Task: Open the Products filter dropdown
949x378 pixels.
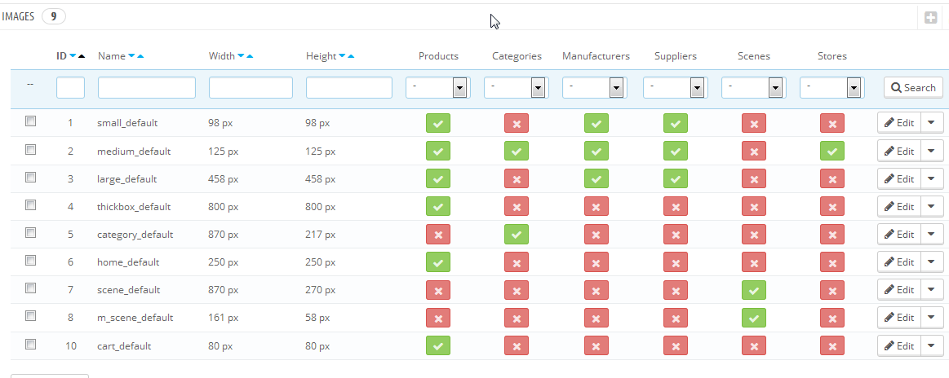Action: tap(437, 87)
